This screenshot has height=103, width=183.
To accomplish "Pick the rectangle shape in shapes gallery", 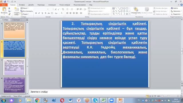I will [x=122, y=8].
